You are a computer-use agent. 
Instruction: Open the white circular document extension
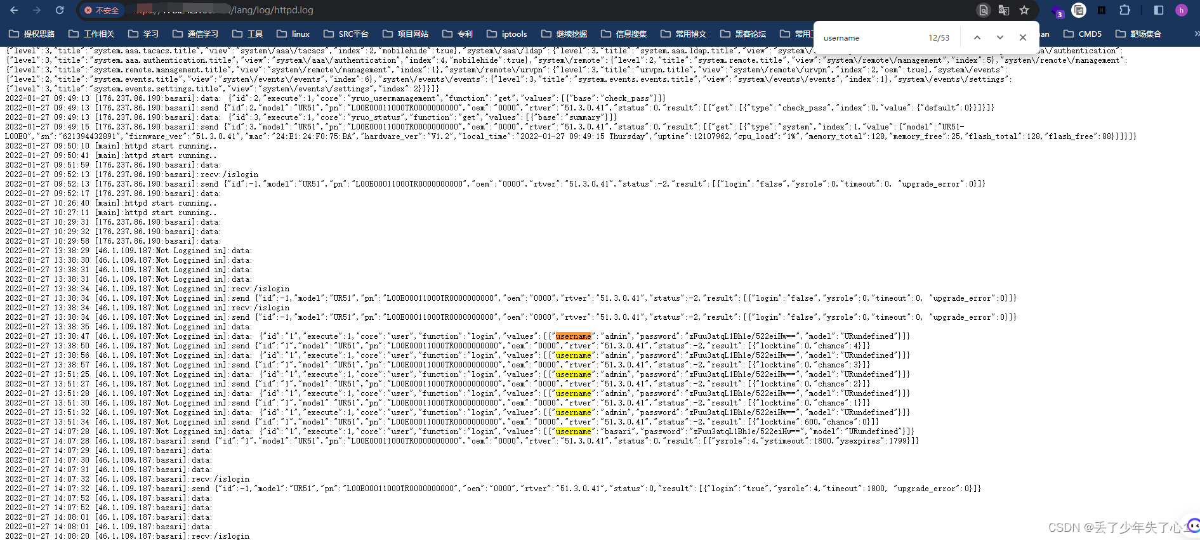click(x=1079, y=10)
